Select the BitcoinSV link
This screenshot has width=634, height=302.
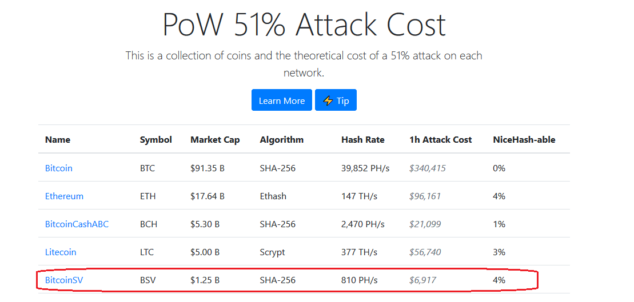click(x=64, y=280)
